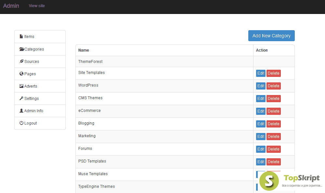The image size is (325, 193).
Task: Delete the Site Templates category
Action: [273, 73]
